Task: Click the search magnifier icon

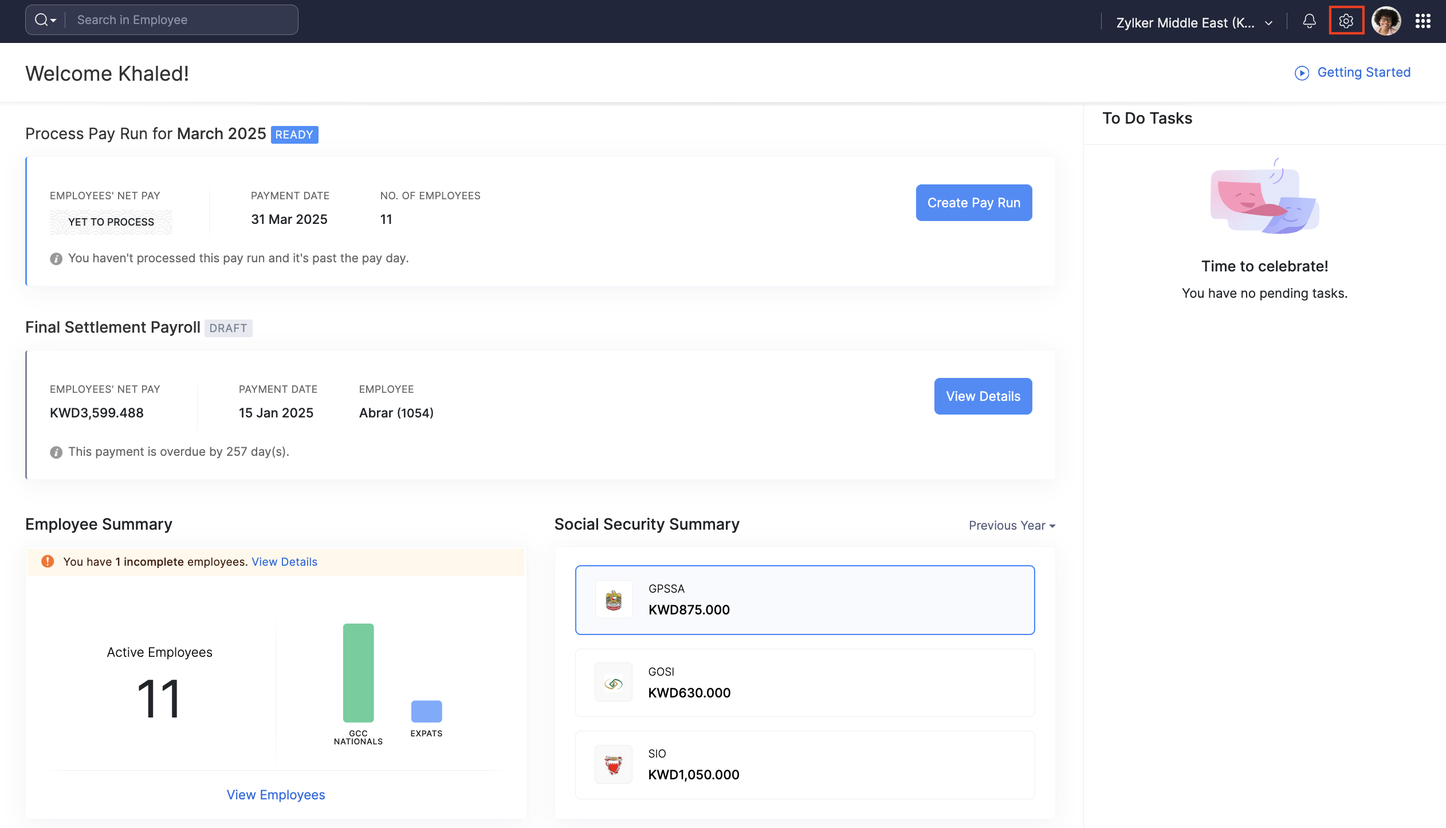Action: [41, 20]
